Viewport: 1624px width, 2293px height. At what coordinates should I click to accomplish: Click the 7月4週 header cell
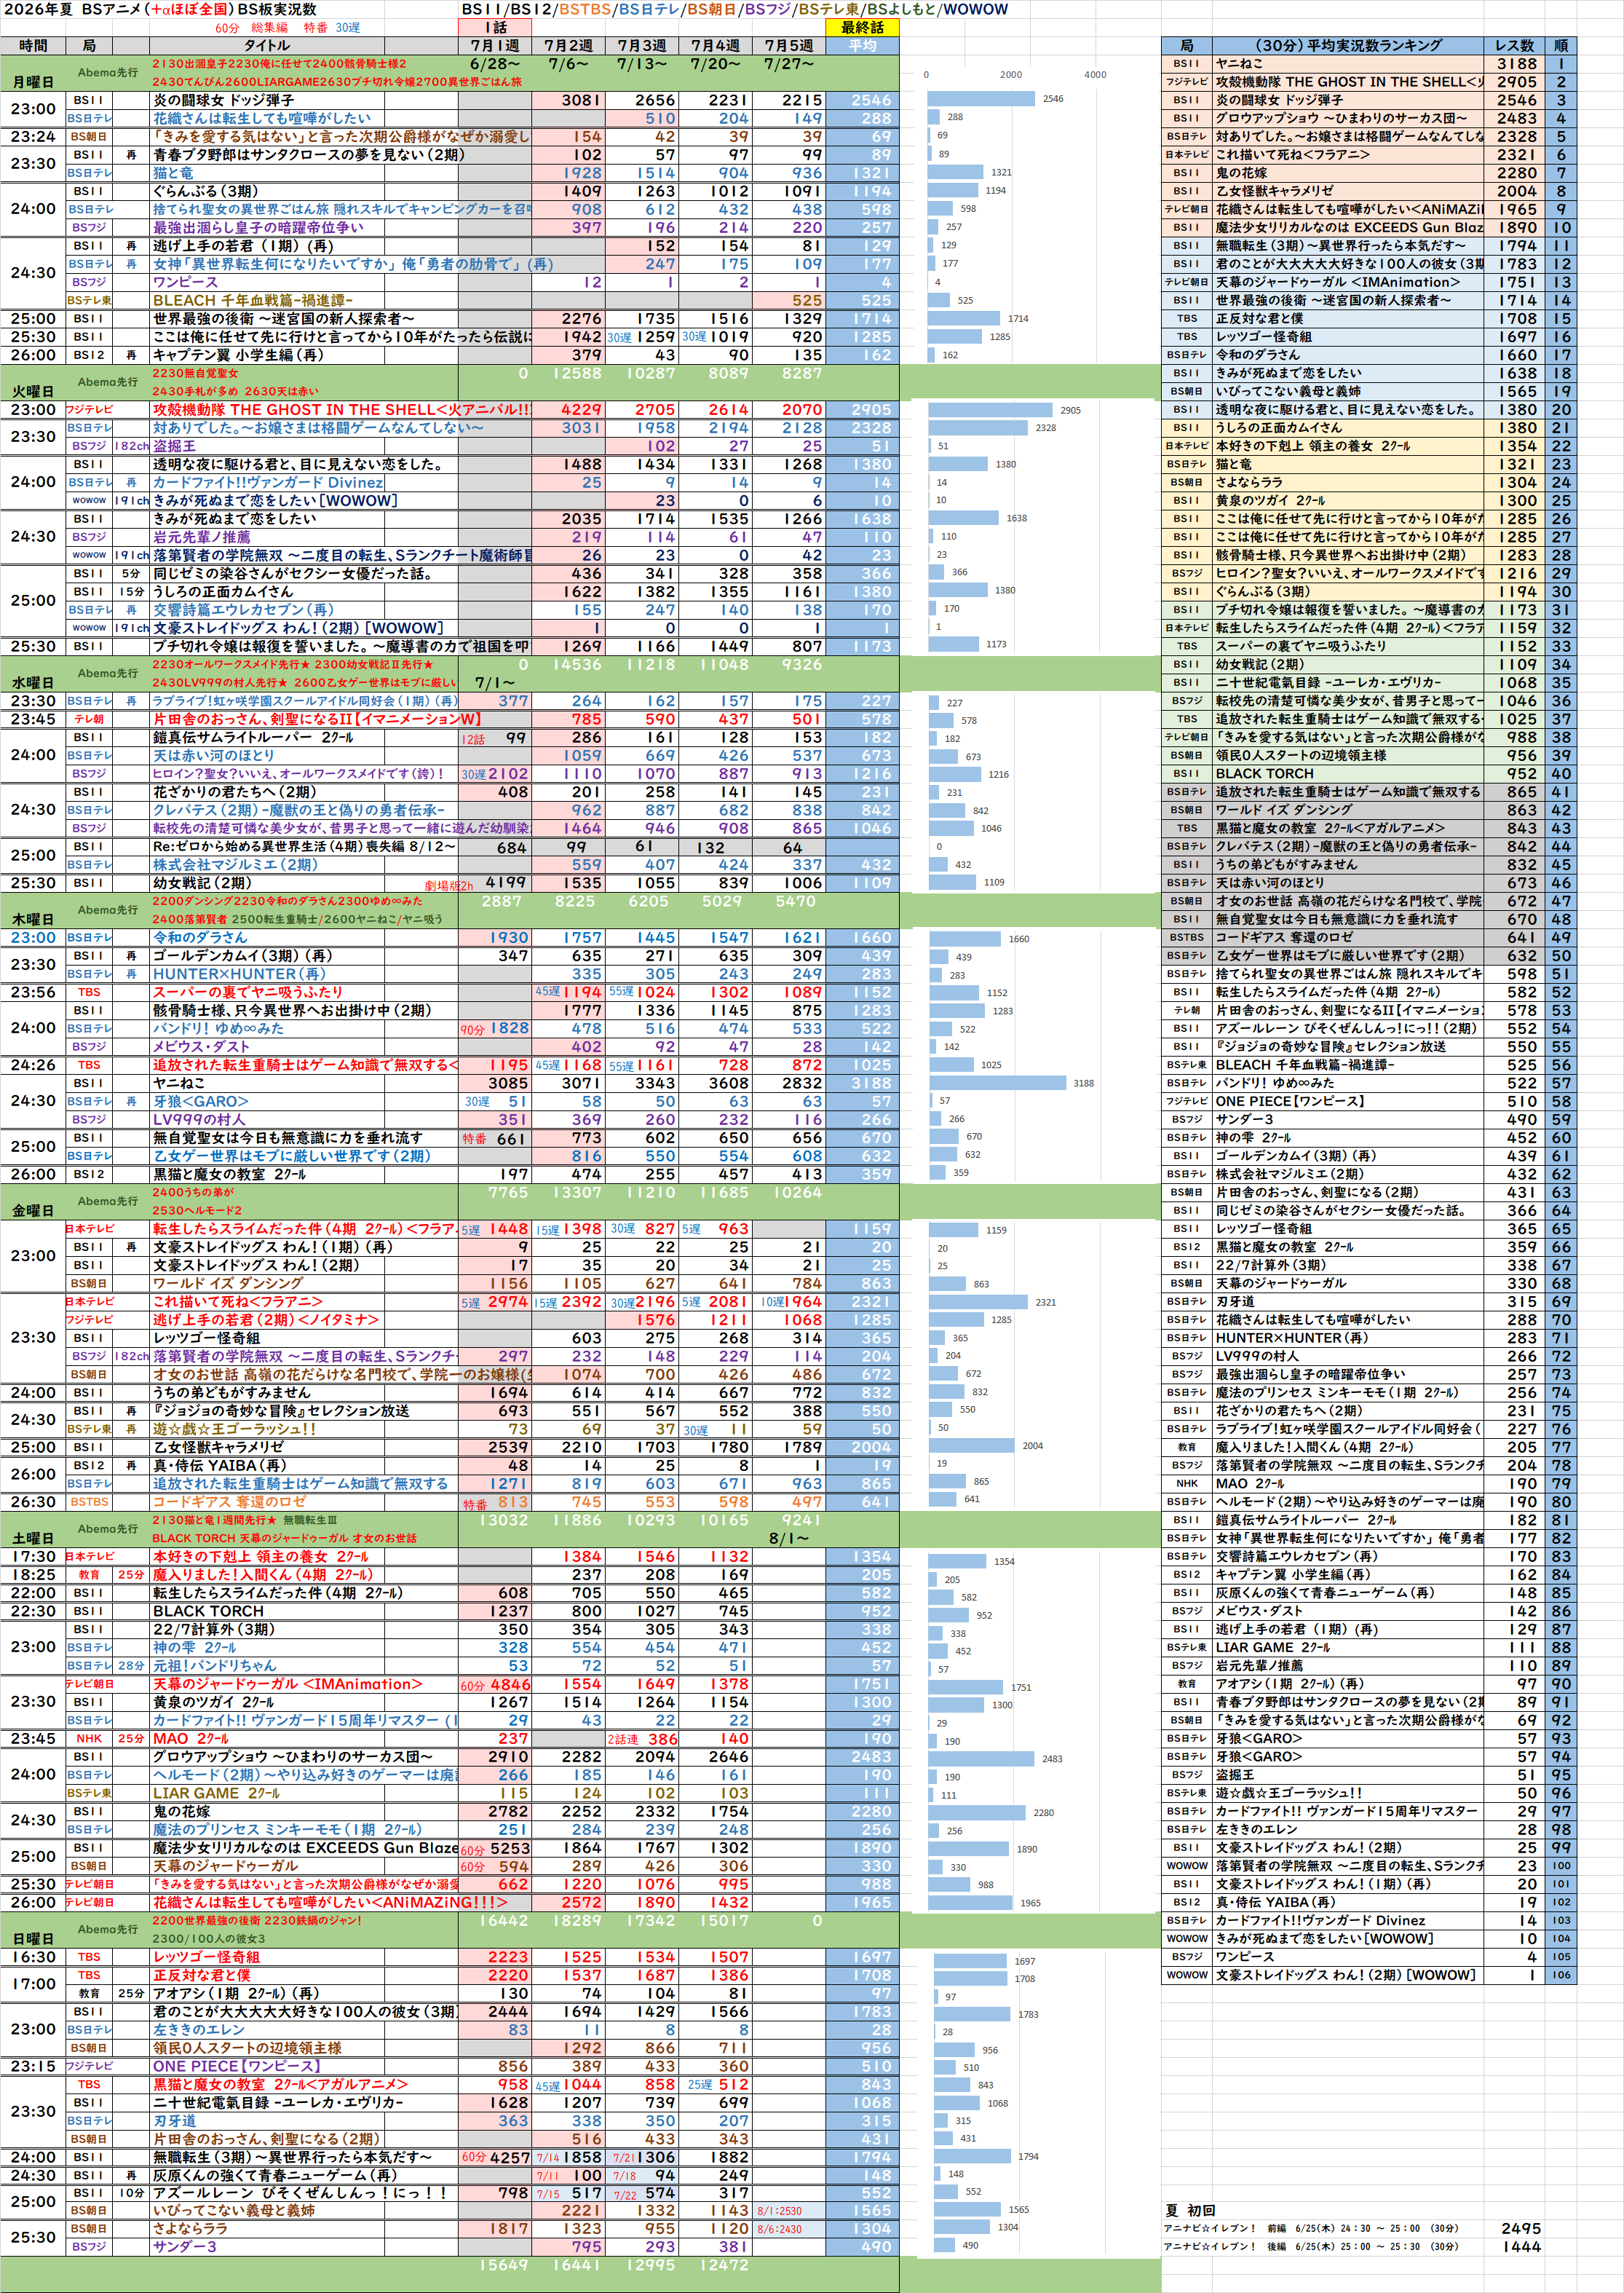715,46
